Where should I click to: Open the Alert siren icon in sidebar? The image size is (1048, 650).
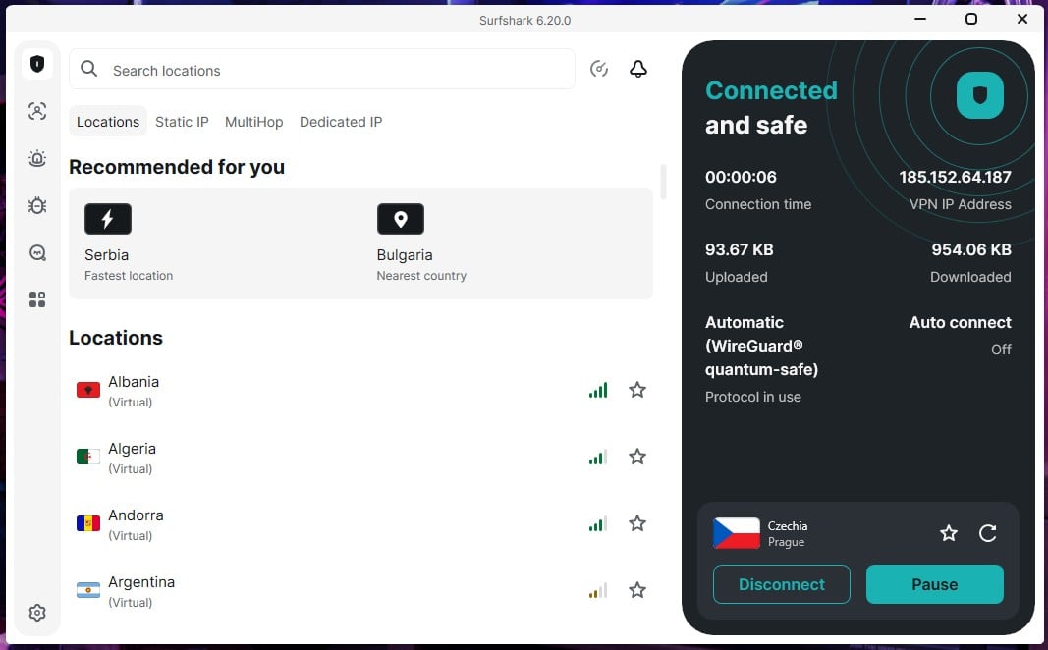pyautogui.click(x=37, y=158)
